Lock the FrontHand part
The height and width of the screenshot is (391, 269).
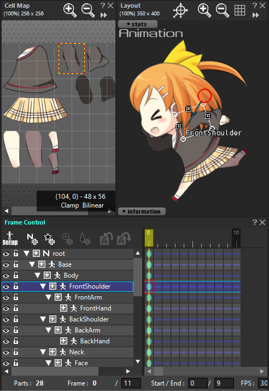click(16, 308)
